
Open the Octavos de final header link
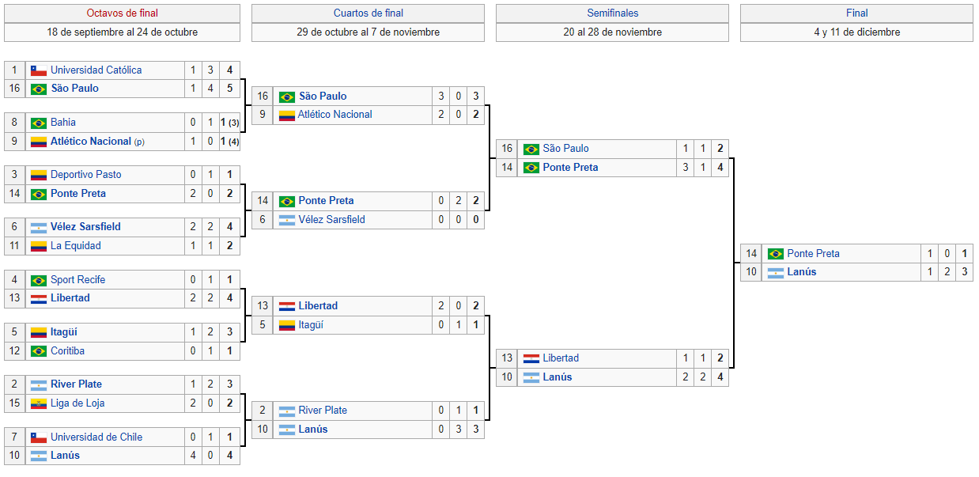click(x=122, y=13)
